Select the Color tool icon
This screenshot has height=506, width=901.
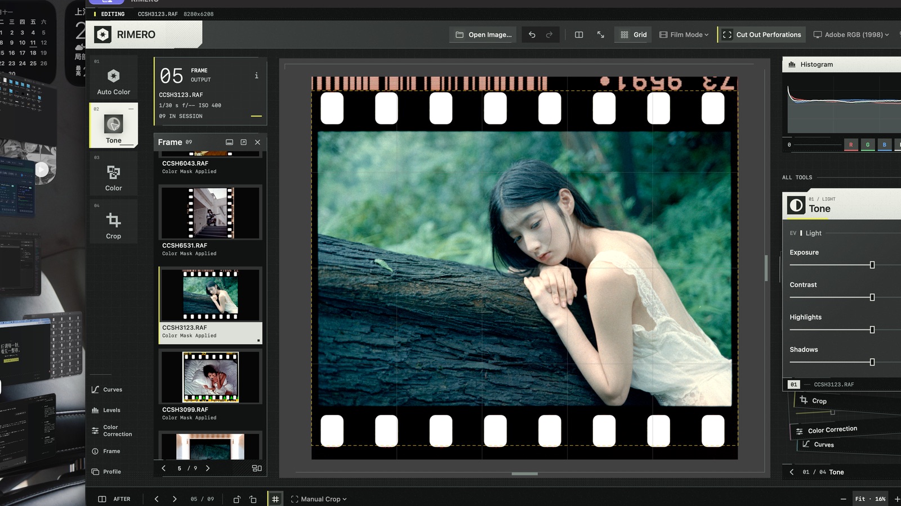point(113,175)
